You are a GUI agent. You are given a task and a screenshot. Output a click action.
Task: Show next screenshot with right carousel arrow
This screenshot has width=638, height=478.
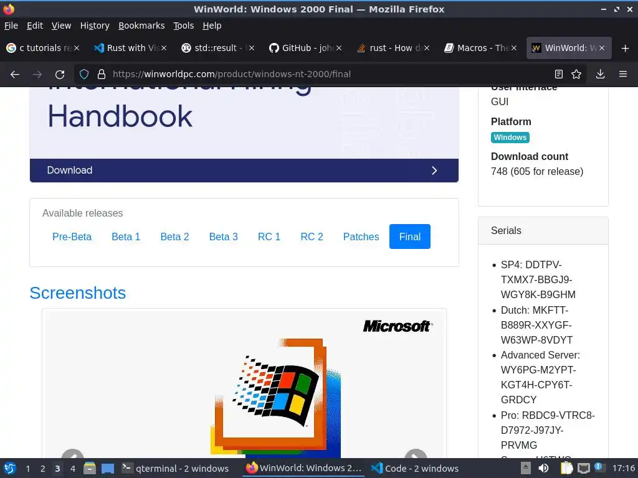[x=416, y=454]
